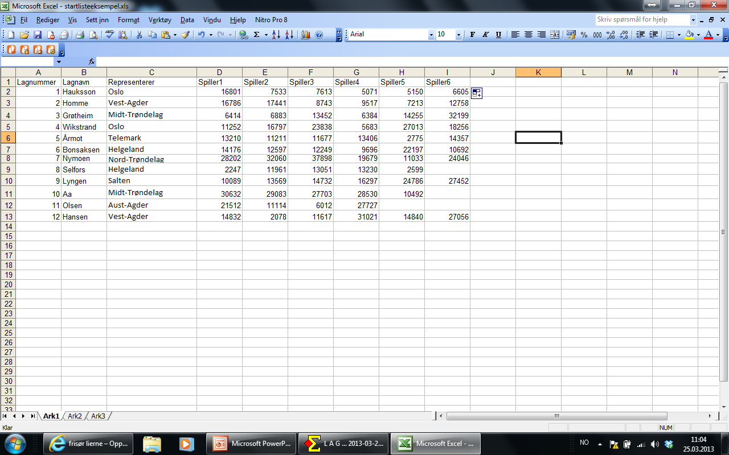This screenshot has height=455, width=729.
Task: Apply the currency number format
Action: tap(571, 35)
